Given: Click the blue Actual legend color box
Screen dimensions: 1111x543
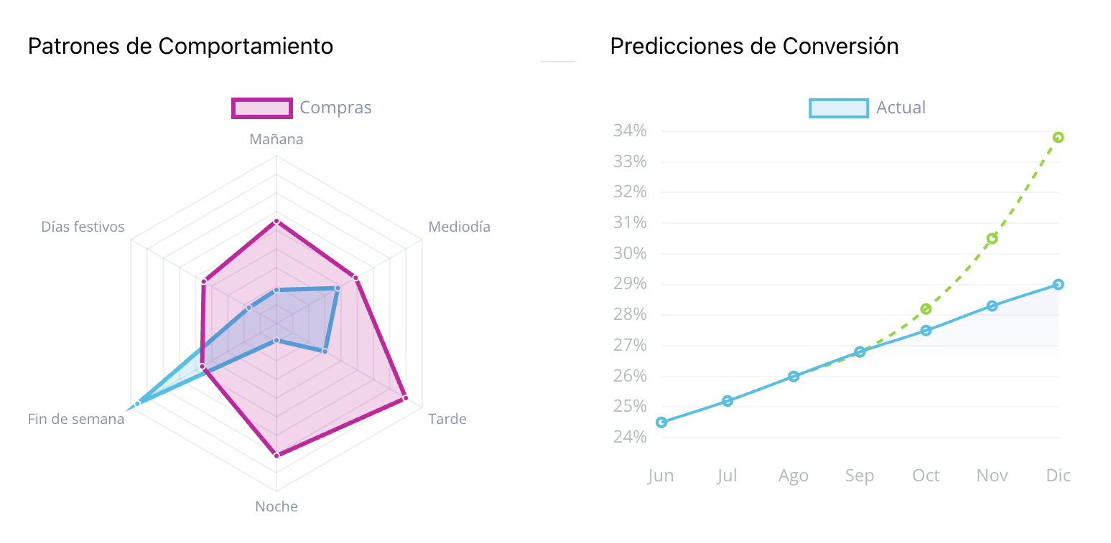Looking at the screenshot, I should tap(839, 108).
